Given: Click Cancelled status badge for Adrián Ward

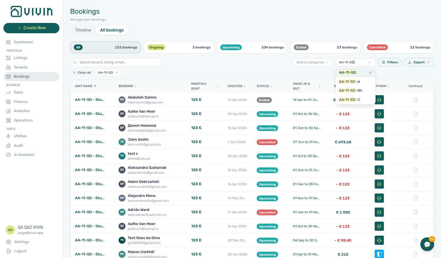Looking at the screenshot, I should tap(267, 212).
